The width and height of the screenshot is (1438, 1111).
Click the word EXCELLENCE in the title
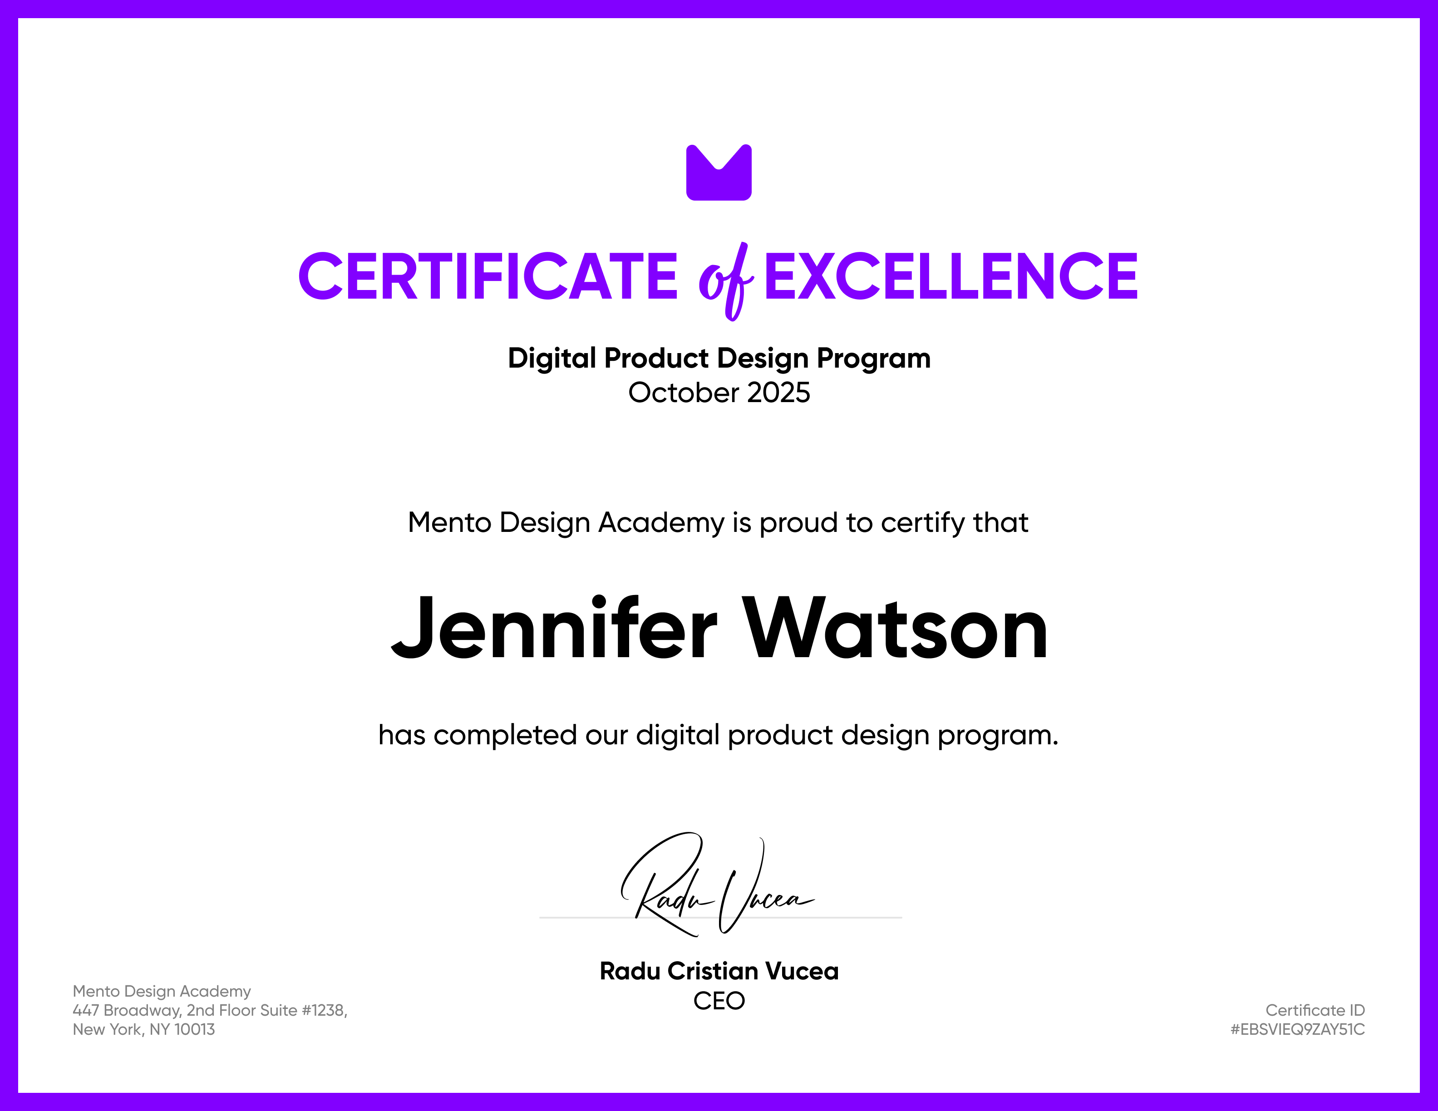click(951, 276)
